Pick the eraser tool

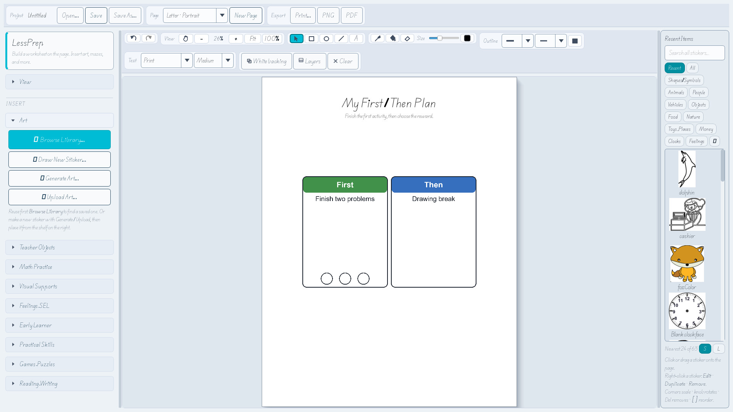(407, 38)
